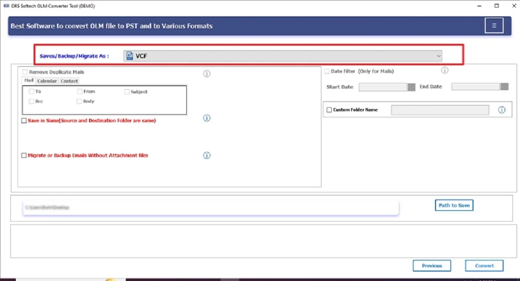Click the DRS Softech icon in the title bar
This screenshot has height=281, width=520.
[7, 6]
